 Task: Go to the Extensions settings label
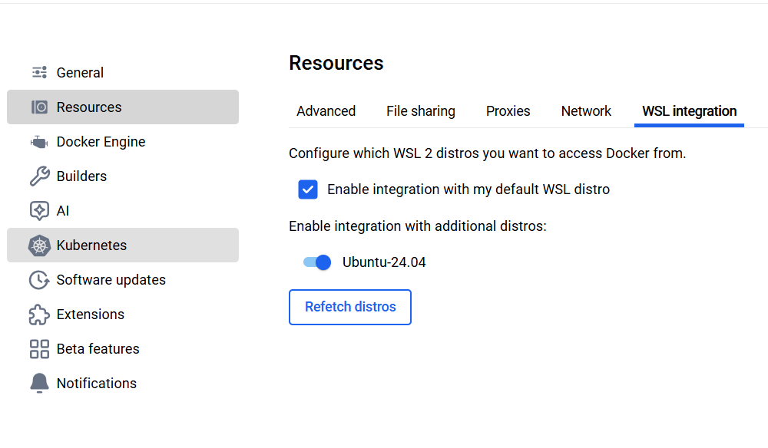point(91,315)
